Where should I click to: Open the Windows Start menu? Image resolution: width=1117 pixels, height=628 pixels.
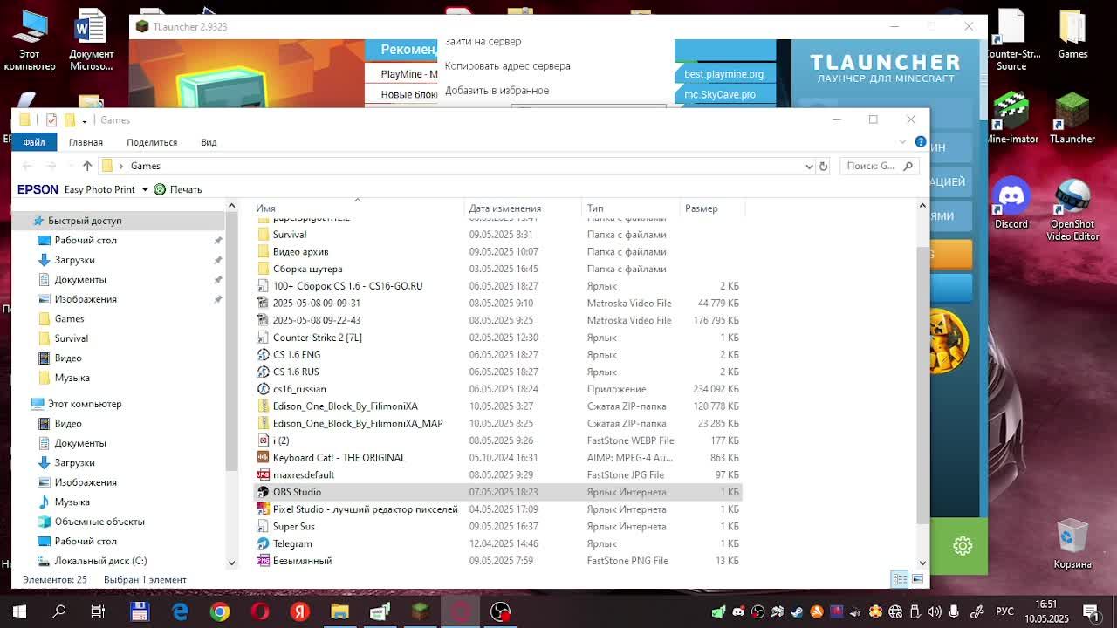(x=19, y=611)
